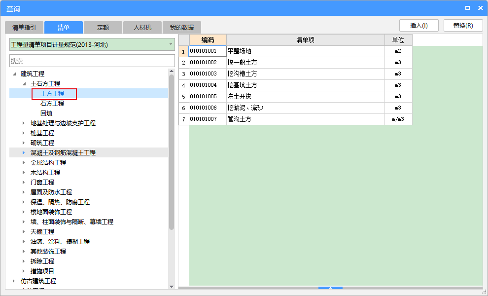
Task: Click the tree scrollbar up arrow
Action: 172,72
